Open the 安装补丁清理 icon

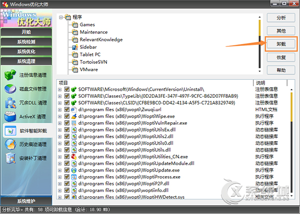[10, 158]
